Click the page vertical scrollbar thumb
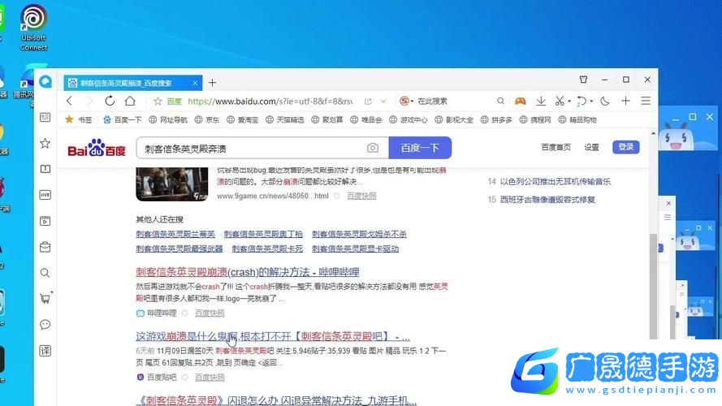 tap(653, 285)
